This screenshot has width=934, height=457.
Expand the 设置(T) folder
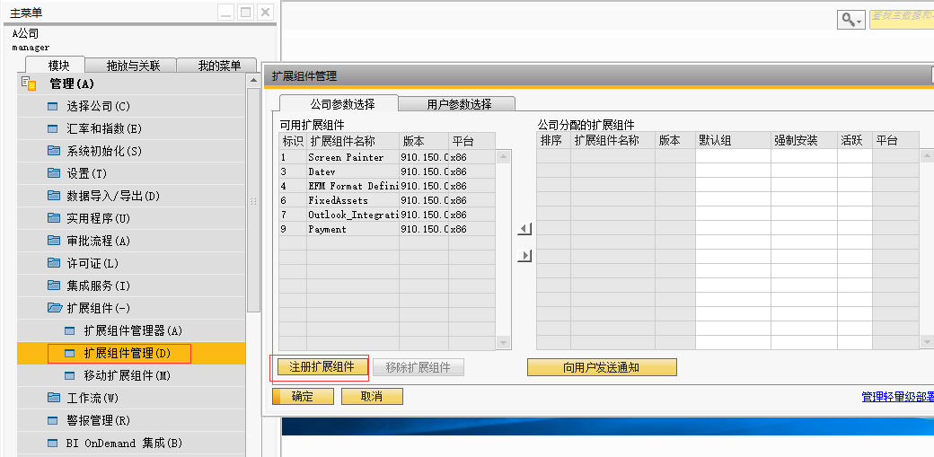(x=131, y=173)
